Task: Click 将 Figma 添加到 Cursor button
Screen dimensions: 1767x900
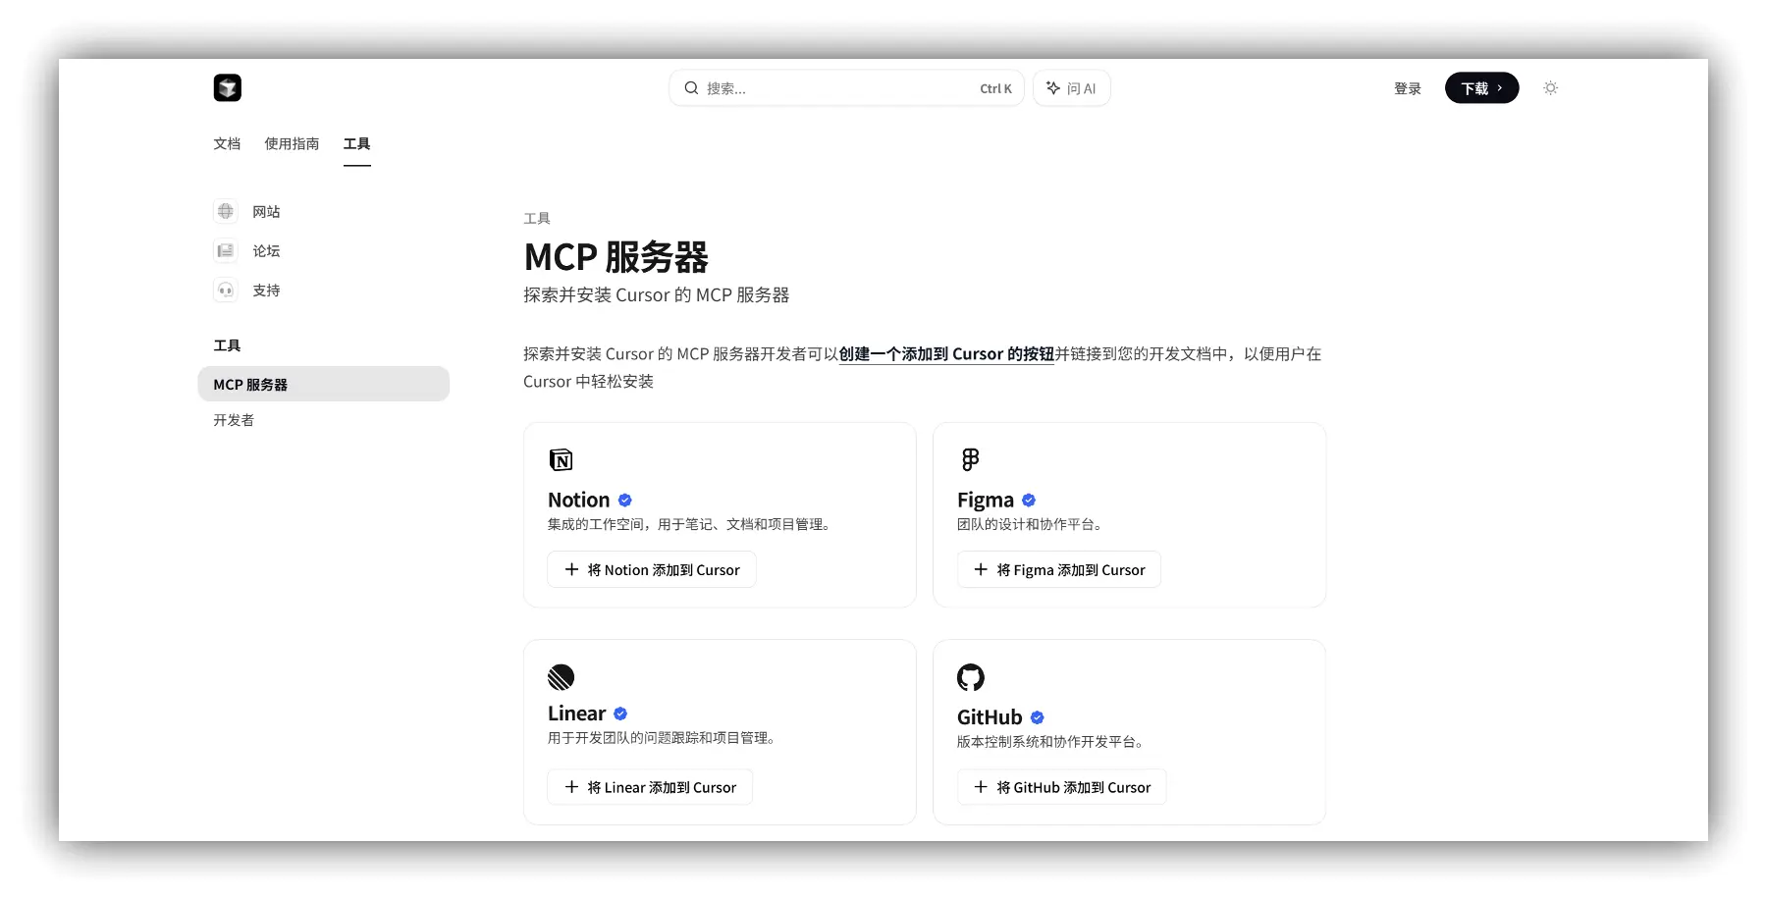Action: 1059,569
